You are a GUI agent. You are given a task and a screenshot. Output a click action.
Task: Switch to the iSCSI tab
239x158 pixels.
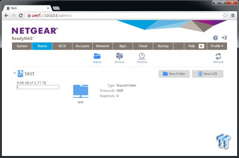coord(62,46)
